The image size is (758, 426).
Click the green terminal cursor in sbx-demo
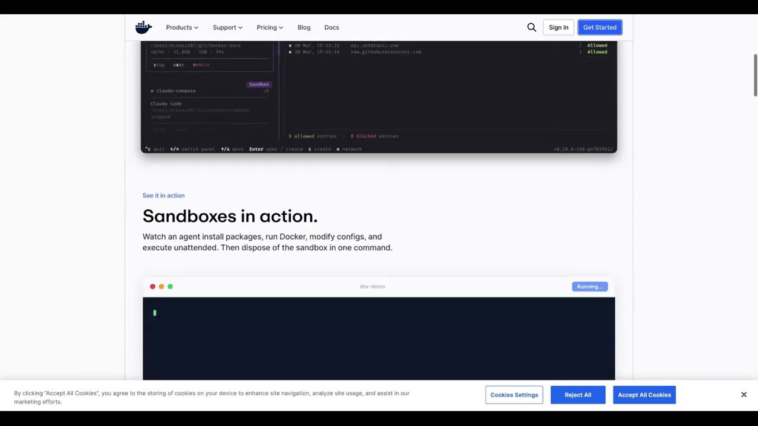pyautogui.click(x=155, y=313)
